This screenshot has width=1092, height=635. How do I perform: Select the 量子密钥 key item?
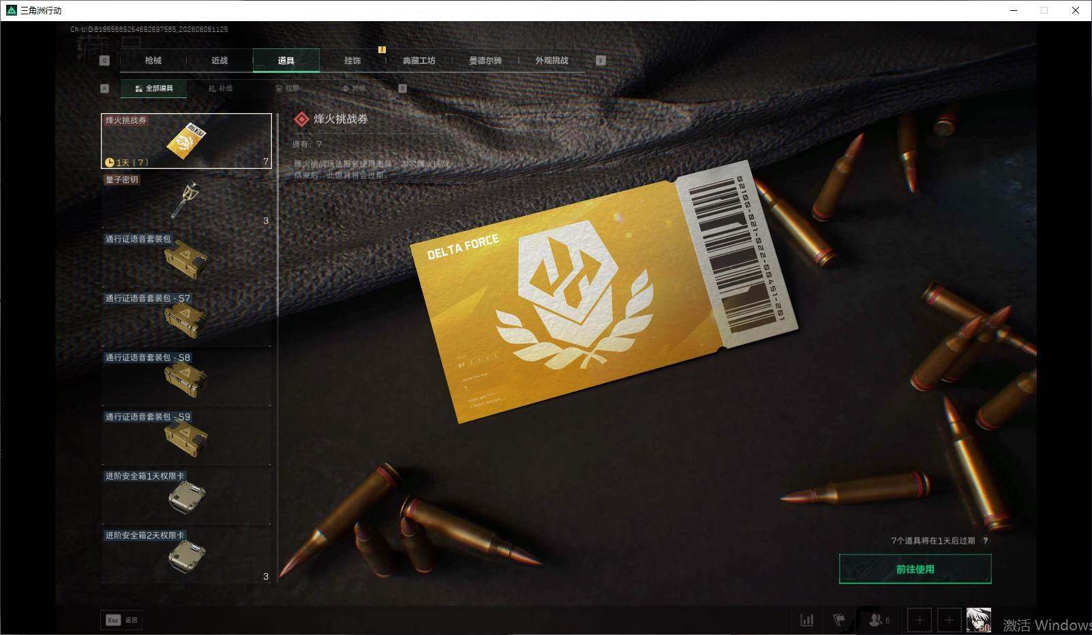pyautogui.click(x=186, y=200)
